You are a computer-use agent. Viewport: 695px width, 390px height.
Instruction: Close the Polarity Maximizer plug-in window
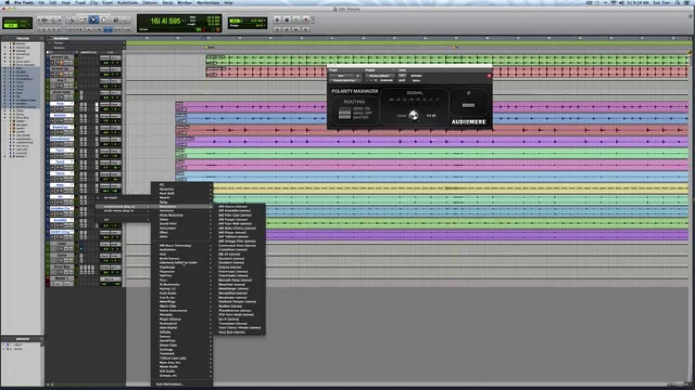click(x=489, y=76)
